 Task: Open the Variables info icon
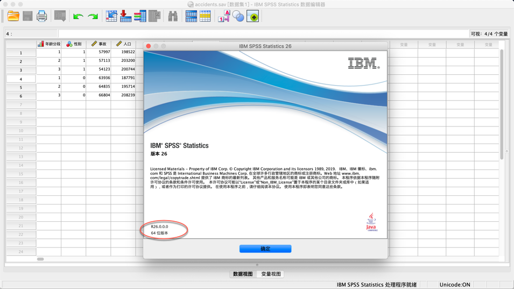tap(140, 16)
